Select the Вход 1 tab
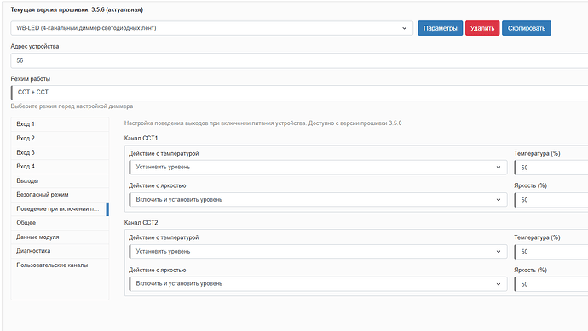The height and width of the screenshot is (331, 588). pos(60,124)
